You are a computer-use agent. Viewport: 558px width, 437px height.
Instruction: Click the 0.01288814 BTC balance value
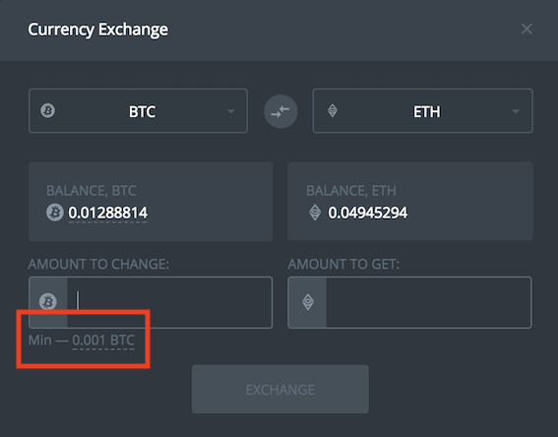point(108,213)
